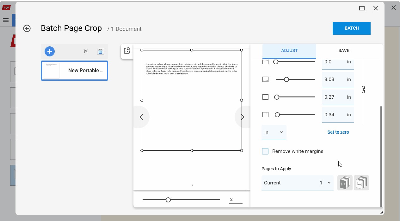Viewport: 400px width, 221px height.
Task: Click the Set to zero link
Action: (x=338, y=132)
